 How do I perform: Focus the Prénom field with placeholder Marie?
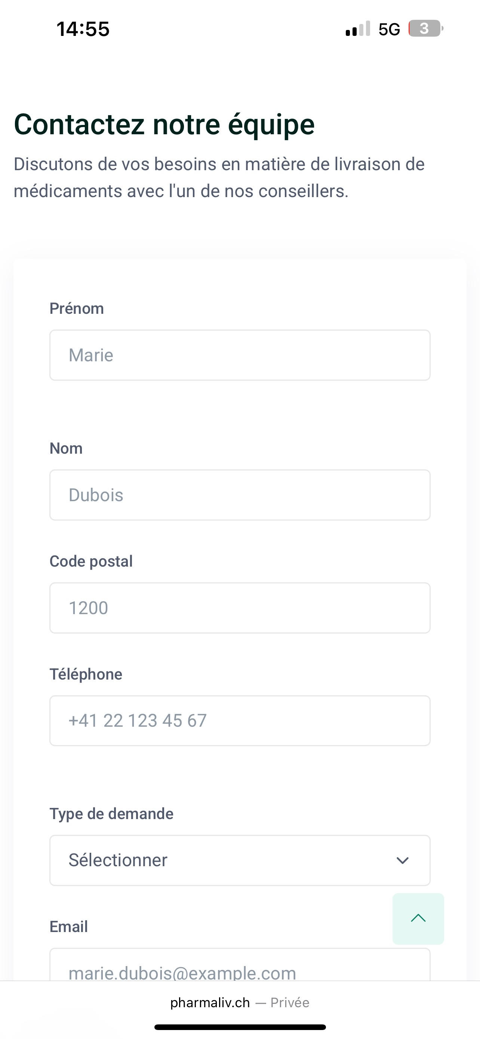(x=240, y=355)
